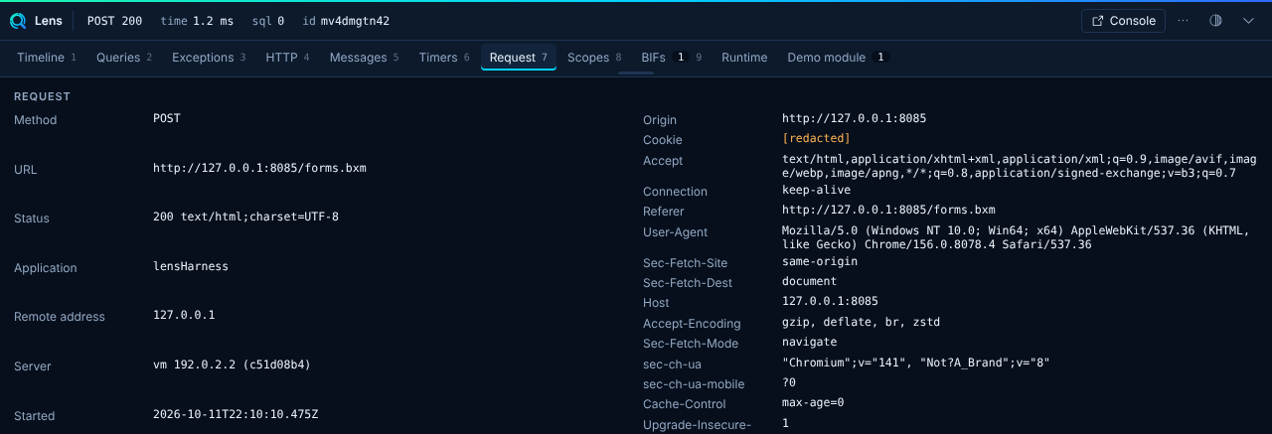1272x434 pixels.
Task: Click the Origin header value
Action: pos(854,118)
